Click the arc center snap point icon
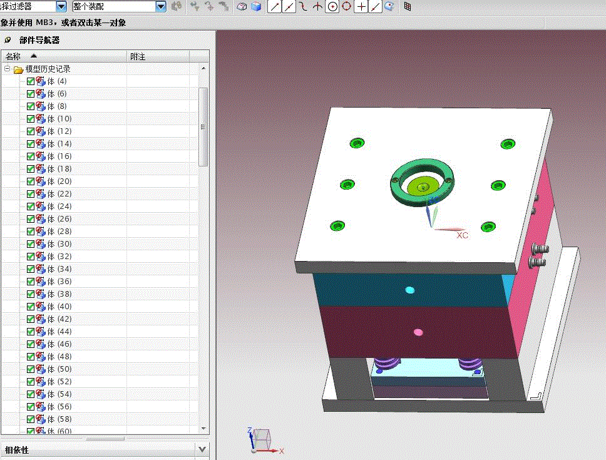This screenshot has width=606, height=460. pos(332,6)
